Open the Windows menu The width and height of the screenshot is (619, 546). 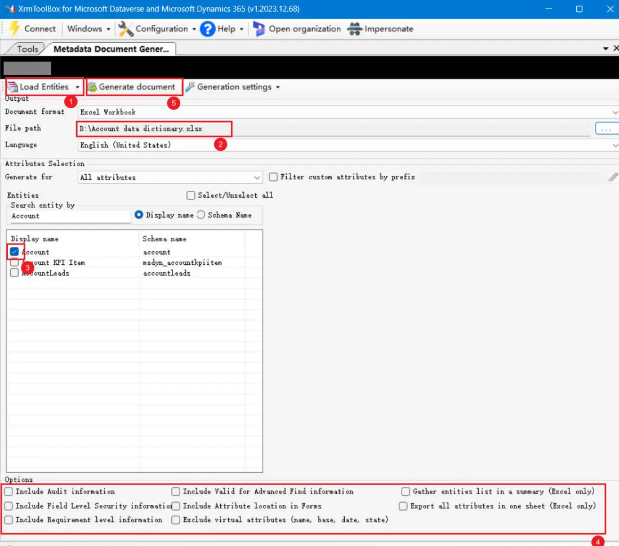pyautogui.click(x=84, y=28)
